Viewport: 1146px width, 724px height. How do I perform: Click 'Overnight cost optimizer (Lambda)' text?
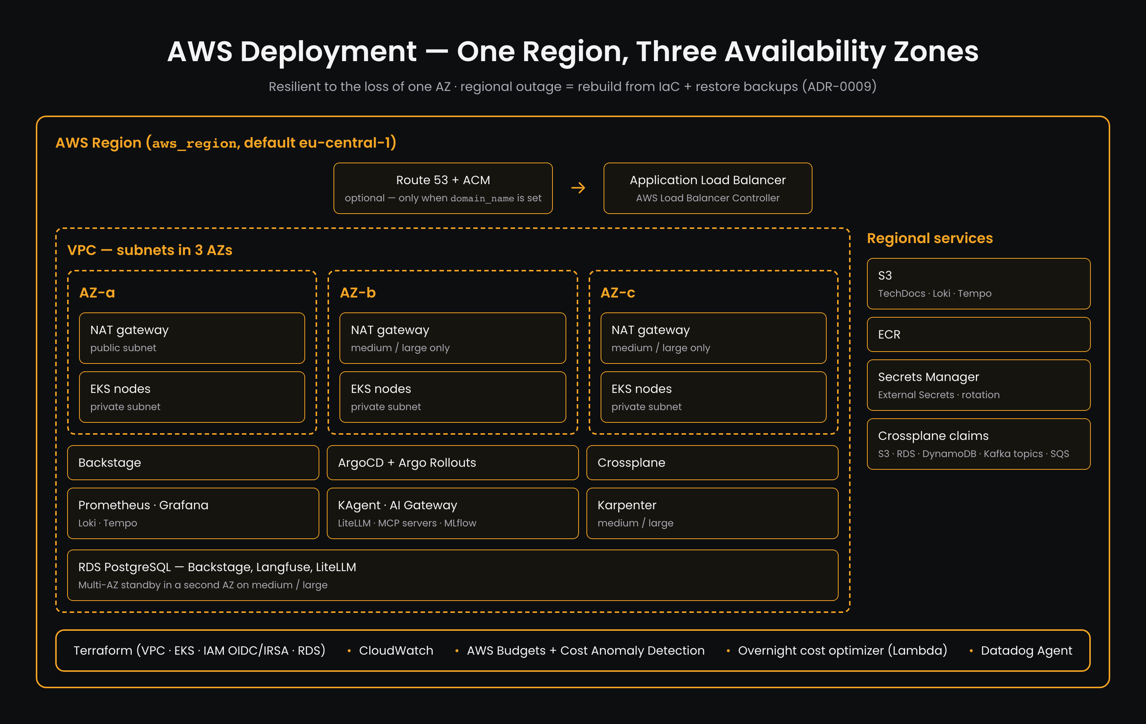[842, 651]
